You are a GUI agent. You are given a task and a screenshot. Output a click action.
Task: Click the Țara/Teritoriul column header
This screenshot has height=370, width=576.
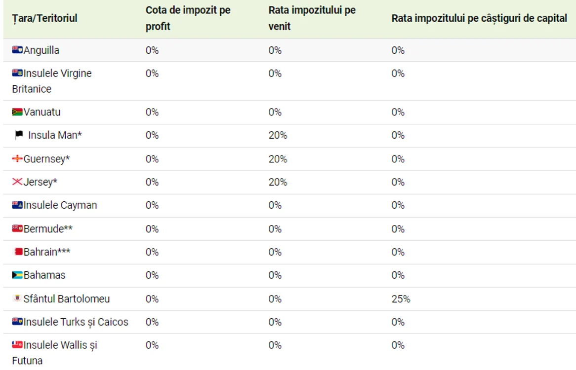pos(44,18)
